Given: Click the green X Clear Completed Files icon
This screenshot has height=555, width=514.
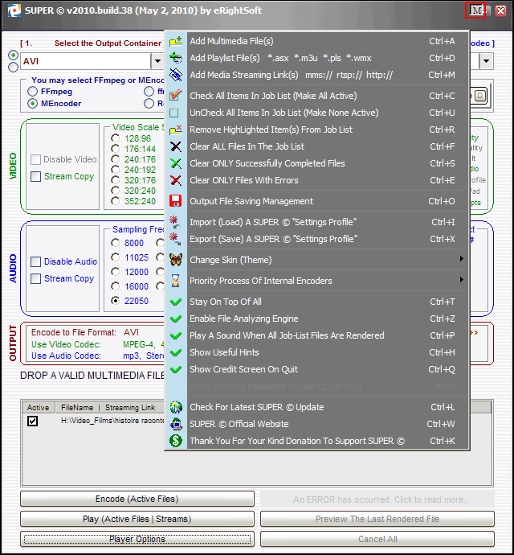Looking at the screenshot, I should (x=176, y=163).
